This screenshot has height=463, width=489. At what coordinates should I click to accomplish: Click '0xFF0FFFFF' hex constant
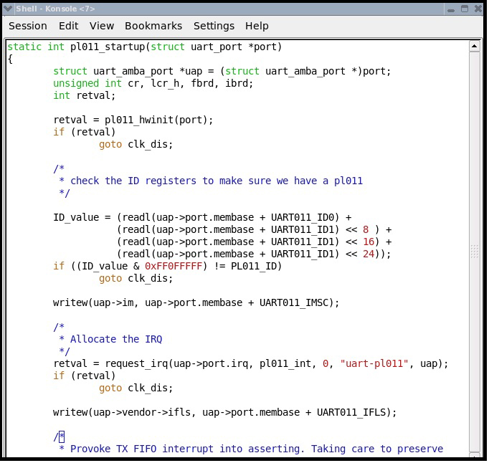click(x=174, y=266)
